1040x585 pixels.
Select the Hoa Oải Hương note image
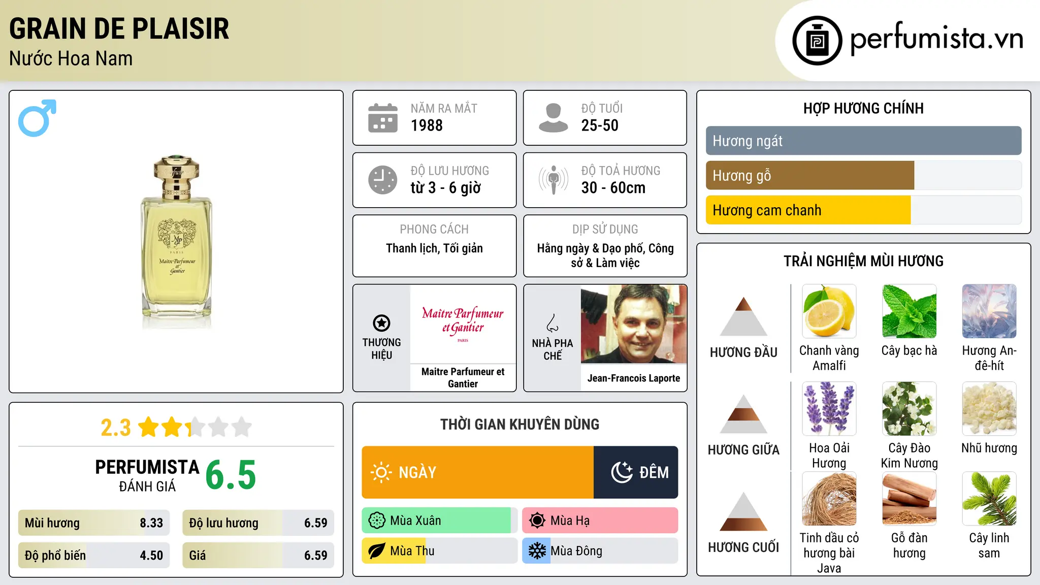(x=829, y=409)
